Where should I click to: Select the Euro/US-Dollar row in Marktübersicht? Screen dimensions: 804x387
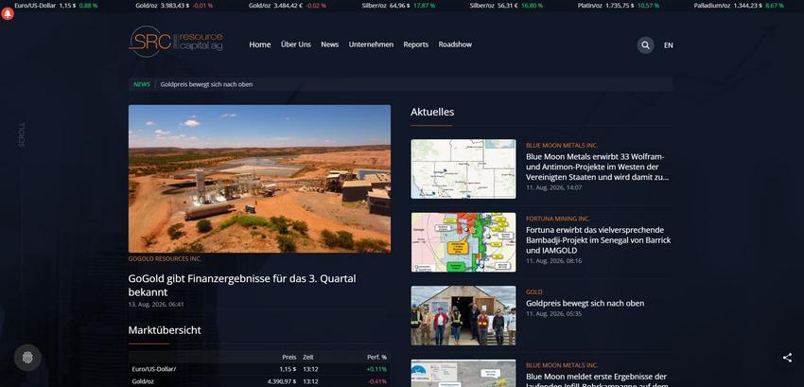point(259,369)
